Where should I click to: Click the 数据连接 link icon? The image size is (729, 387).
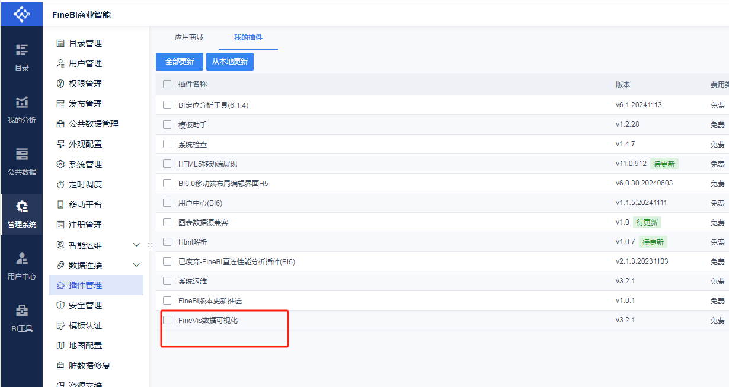60,265
